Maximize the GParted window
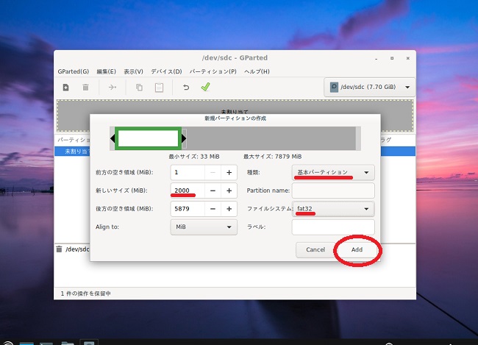 (x=392, y=58)
